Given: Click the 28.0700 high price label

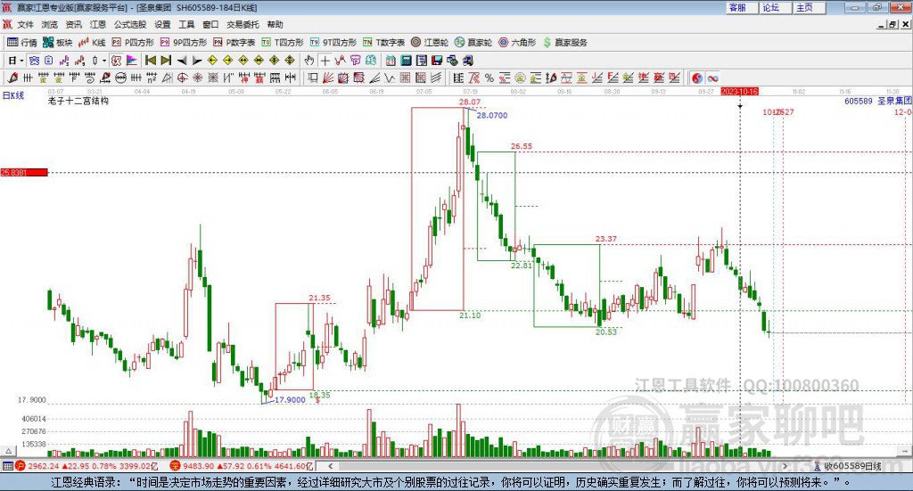Looking at the screenshot, I should click(x=492, y=116).
